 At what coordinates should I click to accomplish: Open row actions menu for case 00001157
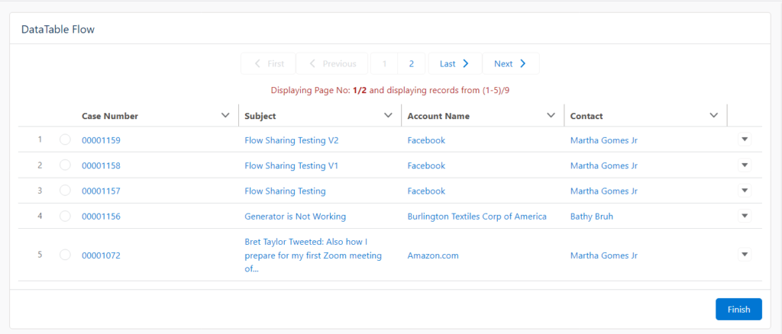[745, 191]
